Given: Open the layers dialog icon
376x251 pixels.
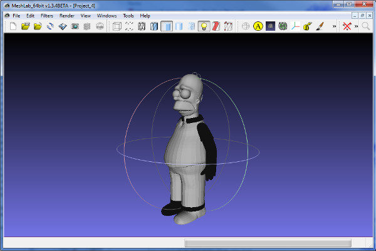Looking at the screenshot, I should click(x=86, y=26).
